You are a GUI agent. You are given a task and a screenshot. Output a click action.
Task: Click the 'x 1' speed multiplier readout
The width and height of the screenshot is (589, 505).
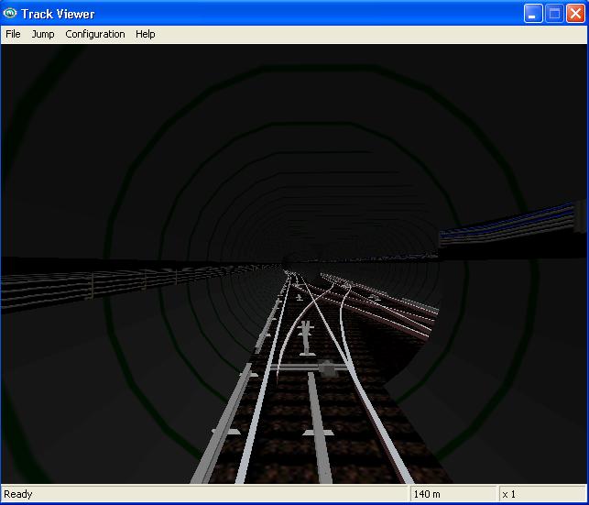tap(509, 494)
